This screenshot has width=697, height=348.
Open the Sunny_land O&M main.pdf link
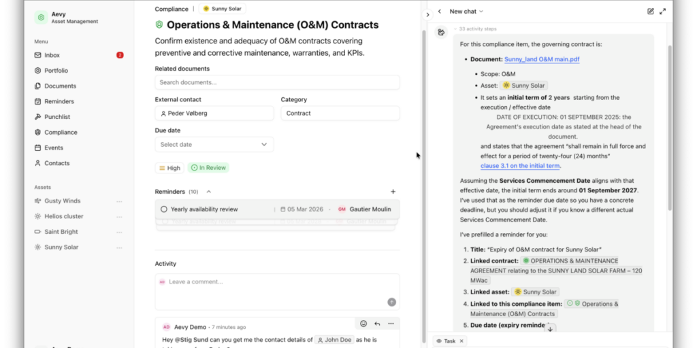click(542, 60)
